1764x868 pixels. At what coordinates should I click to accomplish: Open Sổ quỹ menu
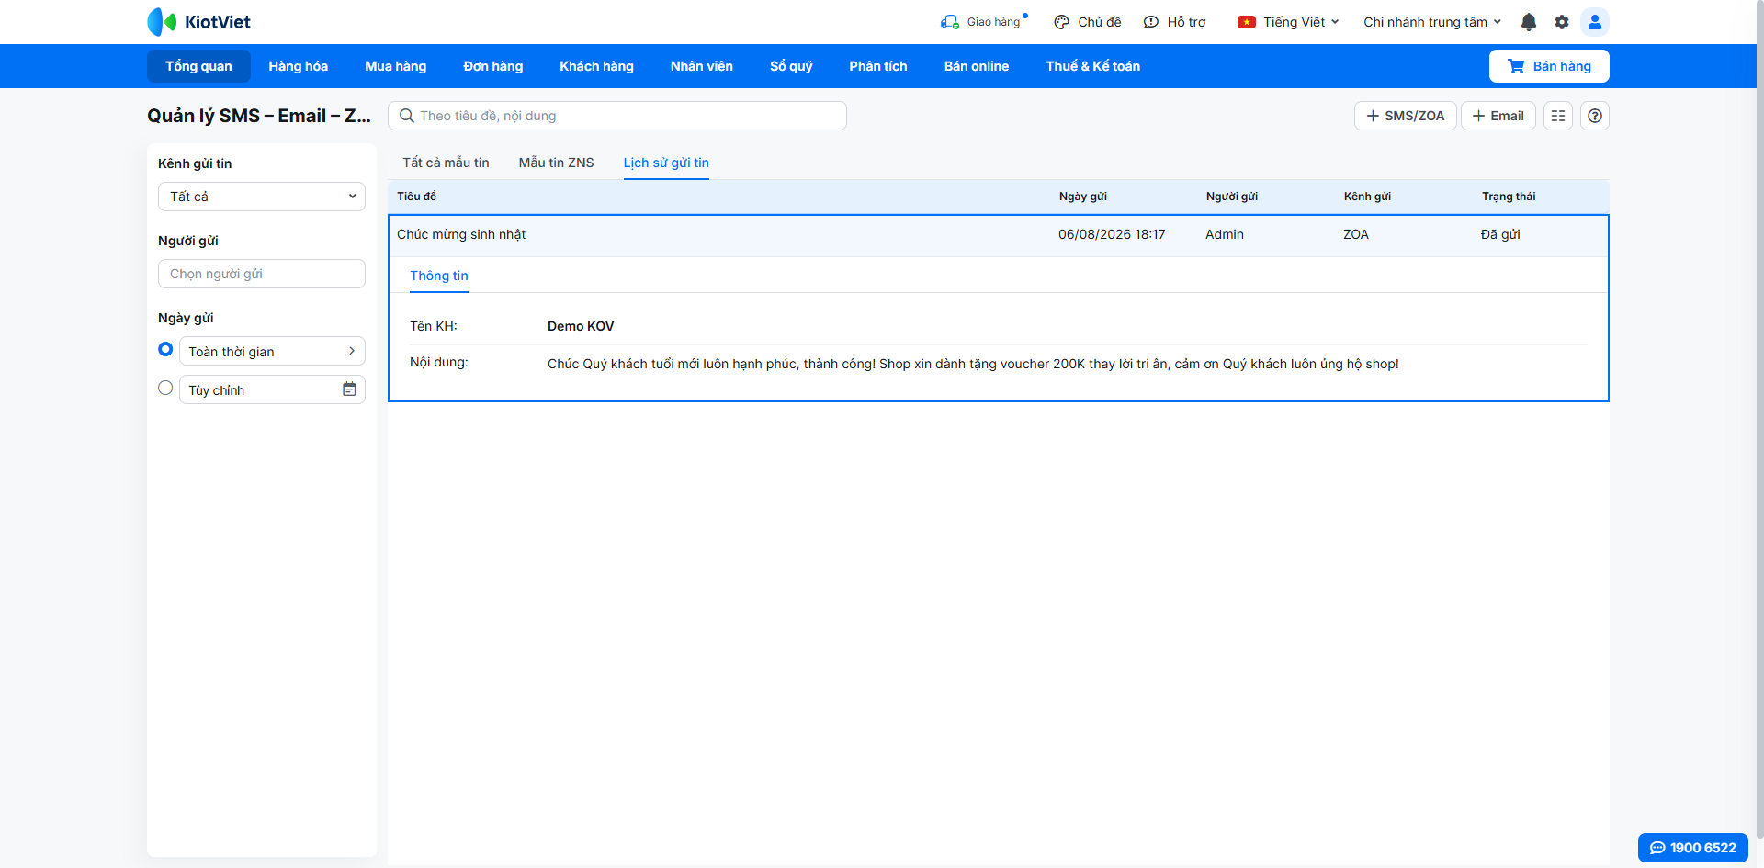791,66
